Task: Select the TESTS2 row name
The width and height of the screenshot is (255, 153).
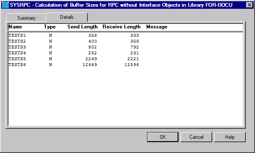Action: click(x=17, y=41)
